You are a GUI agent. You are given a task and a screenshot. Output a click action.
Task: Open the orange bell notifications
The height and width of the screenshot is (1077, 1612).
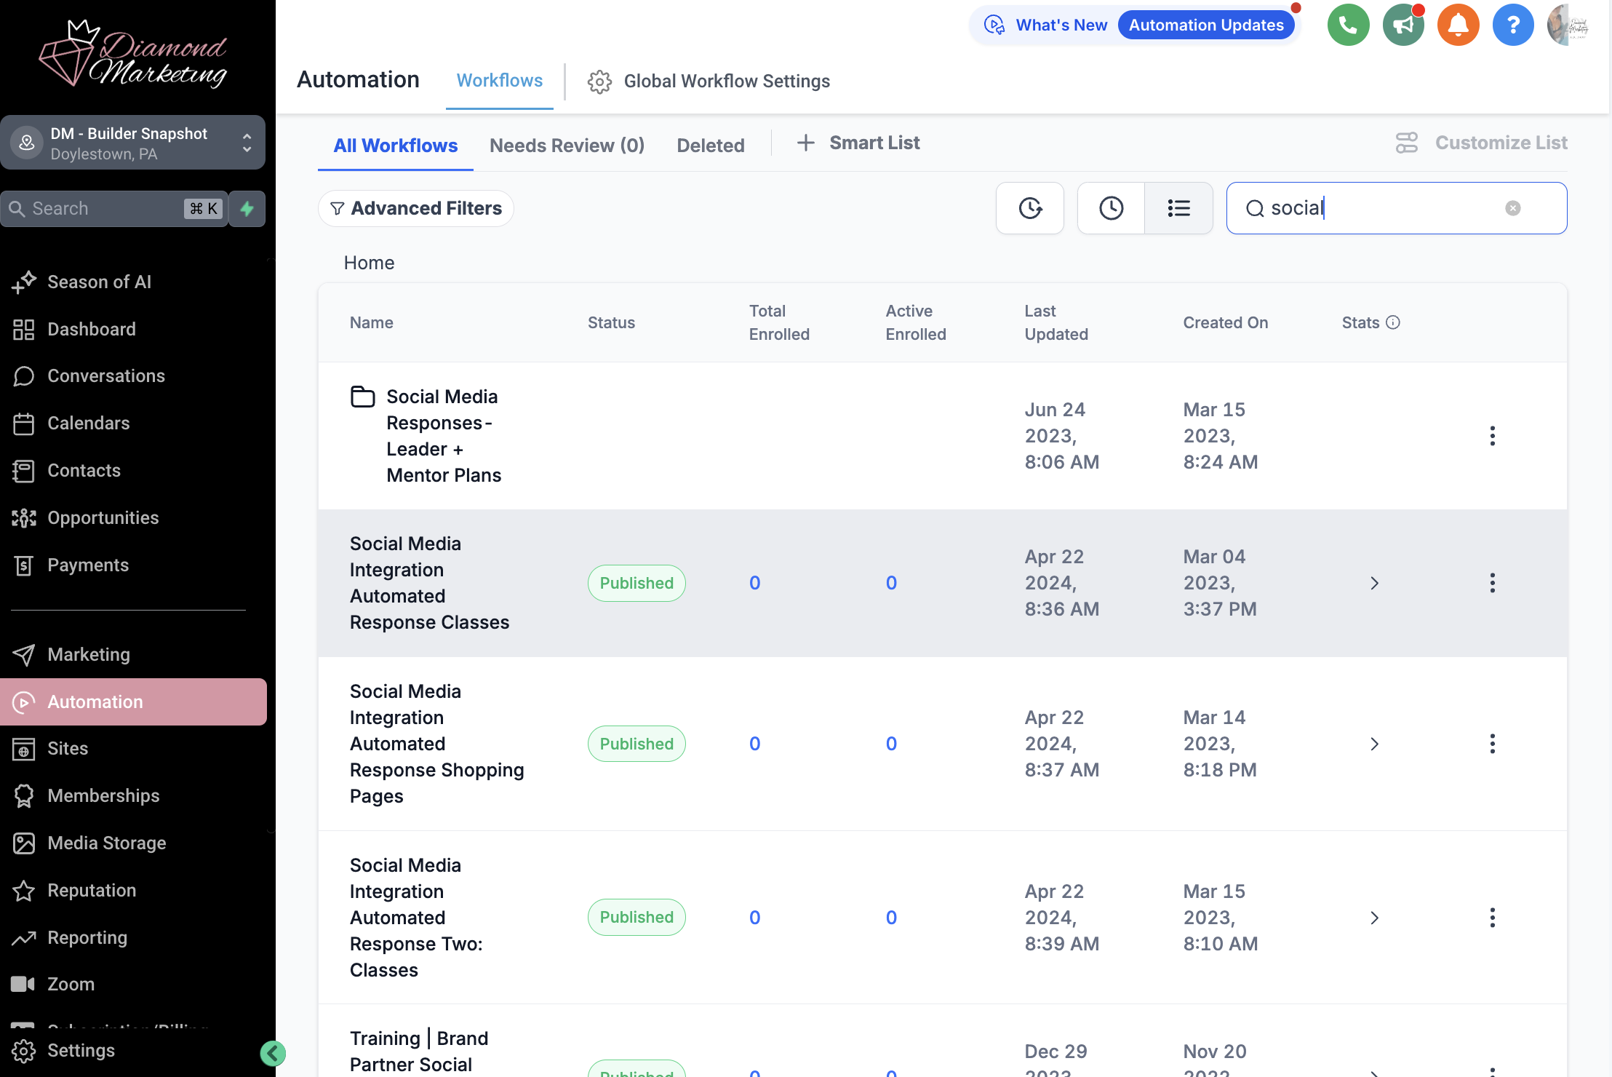click(1458, 25)
